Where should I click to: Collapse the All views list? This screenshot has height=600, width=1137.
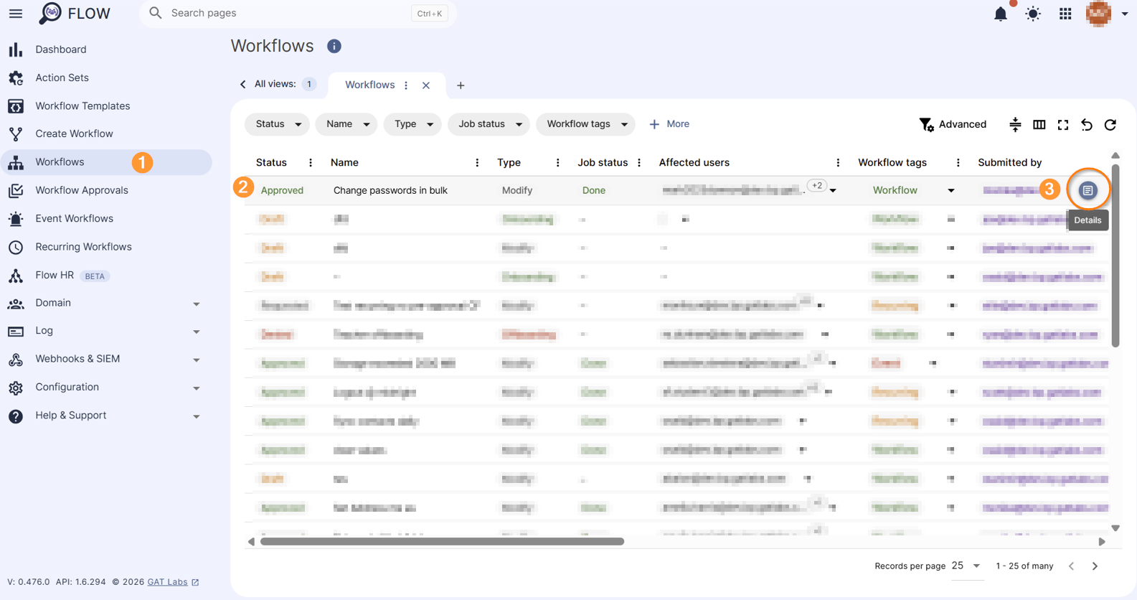tap(242, 85)
